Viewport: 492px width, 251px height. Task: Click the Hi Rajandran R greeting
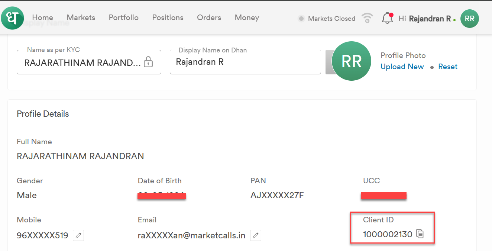pyautogui.click(x=425, y=18)
